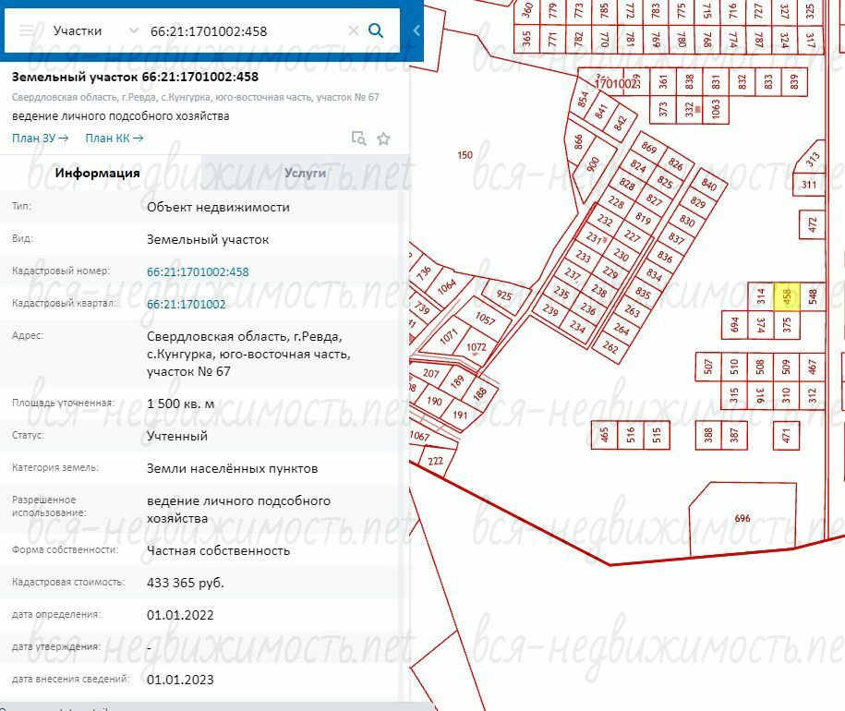Add parcel to favorites star
This screenshot has width=845, height=711.
coord(383,139)
